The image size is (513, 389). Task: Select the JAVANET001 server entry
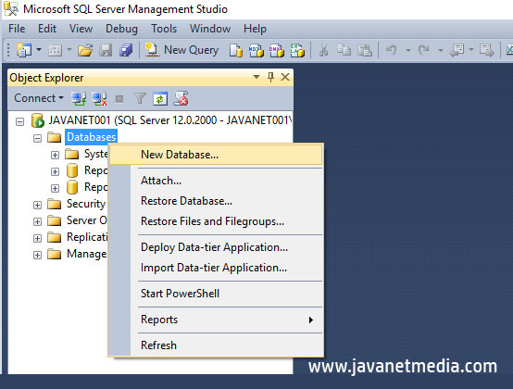(x=169, y=120)
